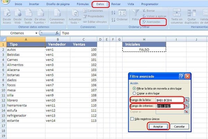This screenshot has height=139, width=208.
Task: Click the Avanzadas filter command
Action: click(151, 22)
